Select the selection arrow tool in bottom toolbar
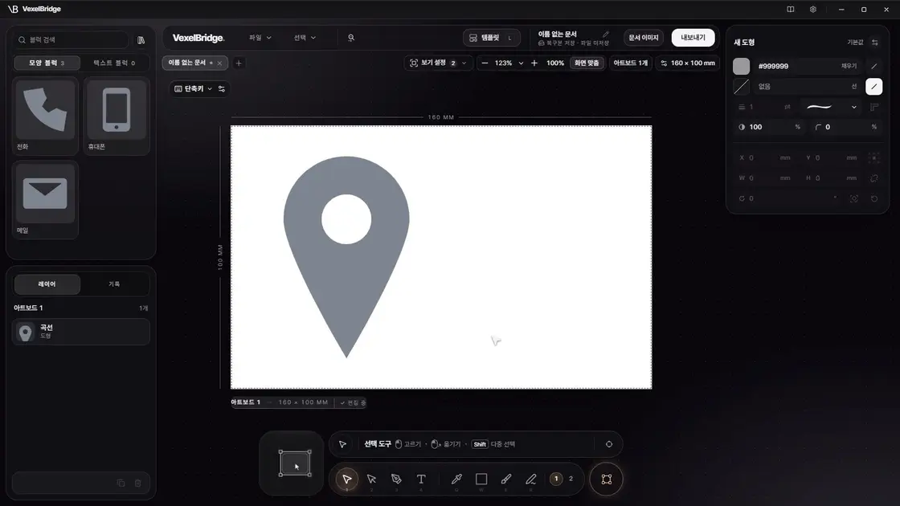The width and height of the screenshot is (900, 506). pos(346,479)
